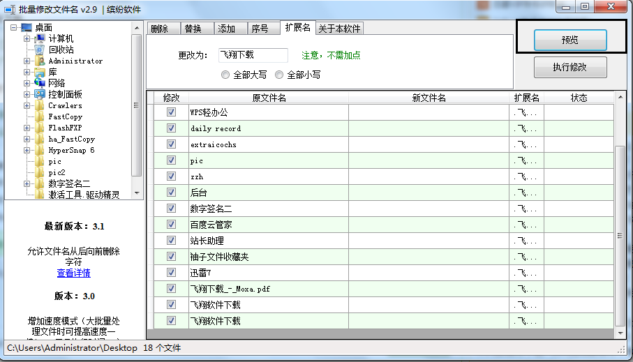The height and width of the screenshot is (362, 633).
Task: Select the 全部大写 radio button
Action: [x=225, y=75]
